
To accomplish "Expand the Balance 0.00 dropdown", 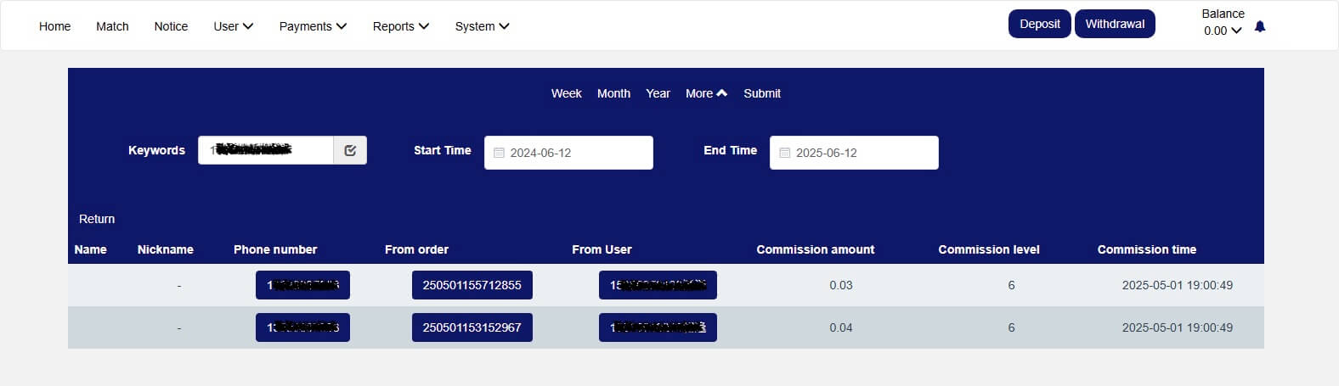I will pos(1223,31).
